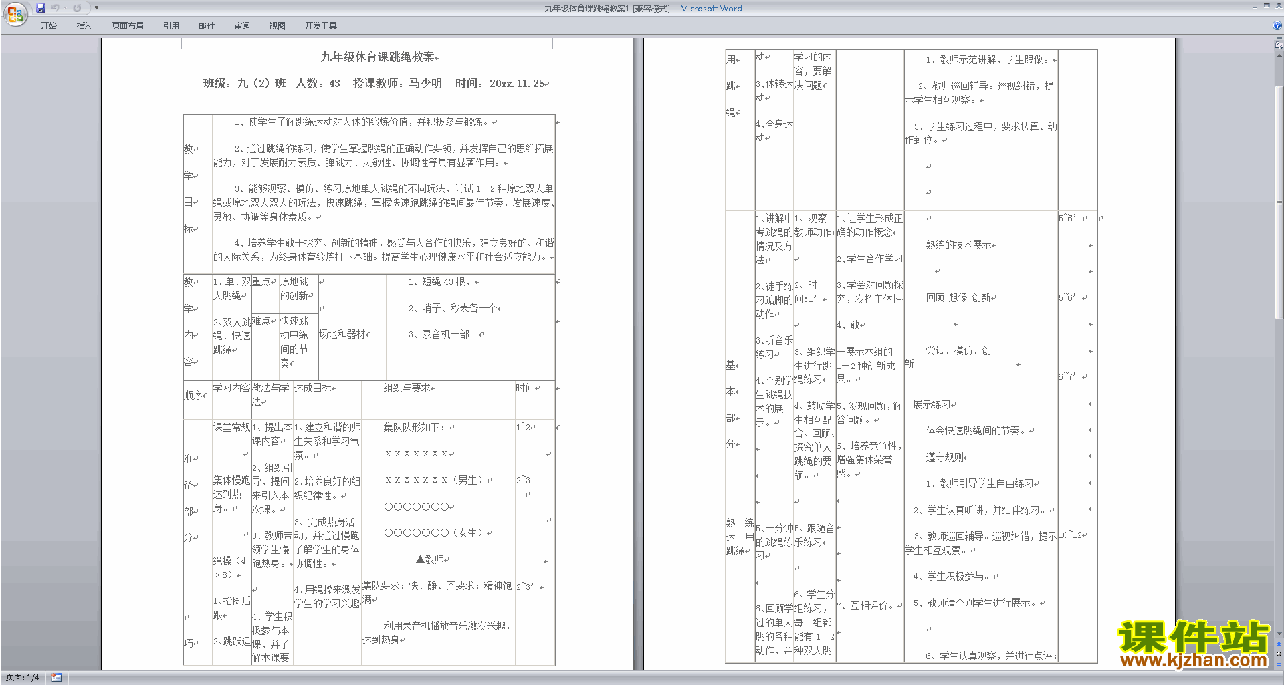Image resolution: width=1284 pixels, height=685 pixels.
Task: Switch to the 引用 tab
Action: 171,25
